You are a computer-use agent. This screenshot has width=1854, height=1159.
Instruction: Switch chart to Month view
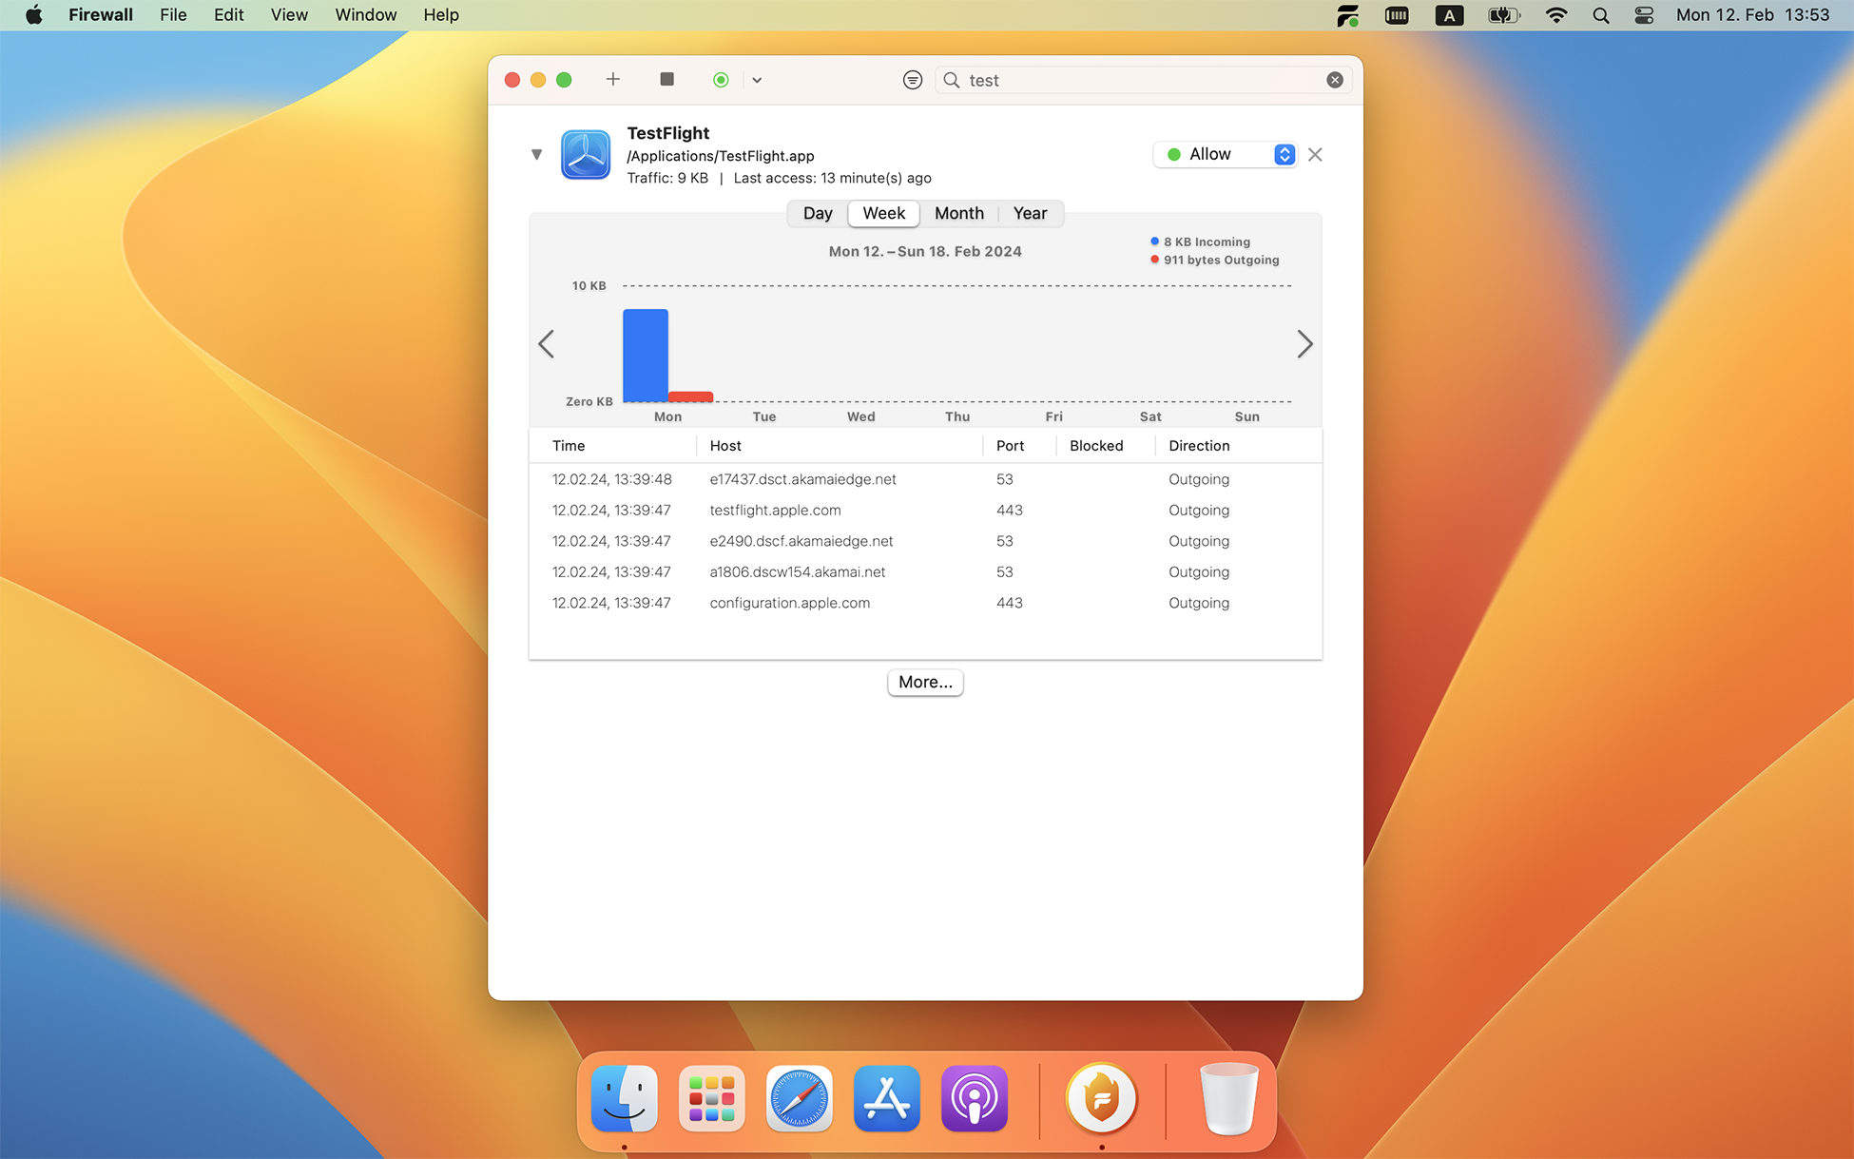click(958, 213)
